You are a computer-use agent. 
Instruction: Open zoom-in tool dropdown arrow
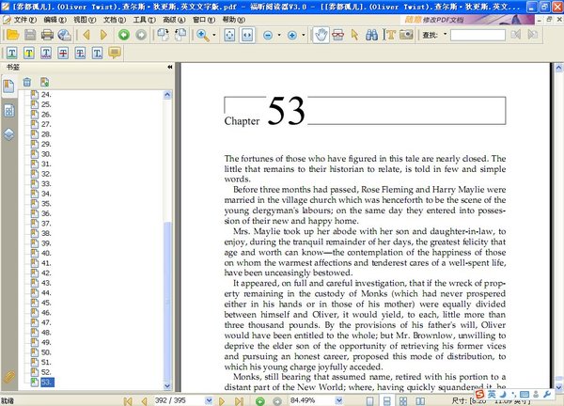(x=214, y=35)
